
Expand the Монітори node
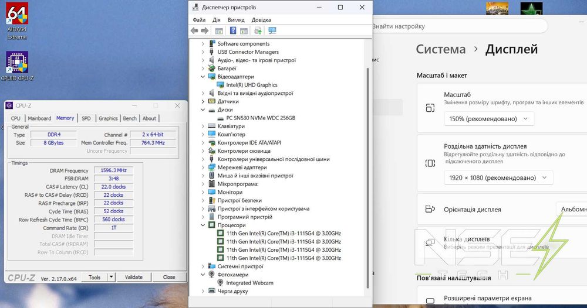click(x=203, y=192)
